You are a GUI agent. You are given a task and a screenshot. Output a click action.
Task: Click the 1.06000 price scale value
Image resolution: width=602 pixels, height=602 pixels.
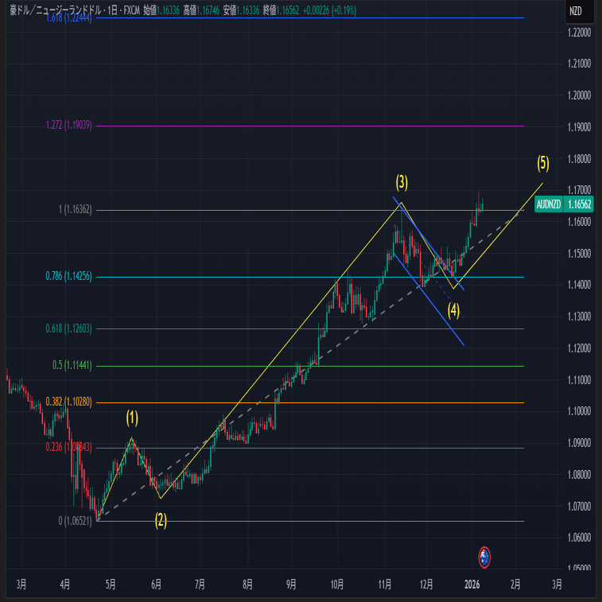(579, 538)
